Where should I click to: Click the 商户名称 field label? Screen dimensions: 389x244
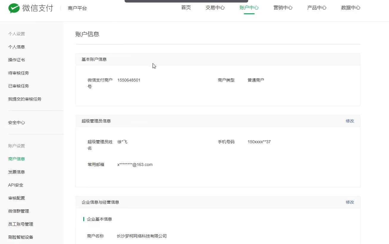pyautogui.click(x=95, y=236)
